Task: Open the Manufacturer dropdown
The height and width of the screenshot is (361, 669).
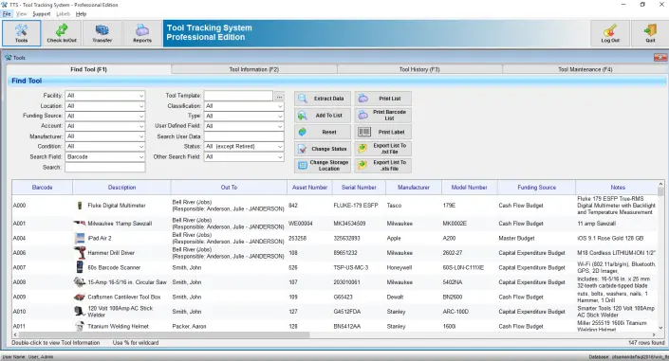Action: tap(105, 136)
